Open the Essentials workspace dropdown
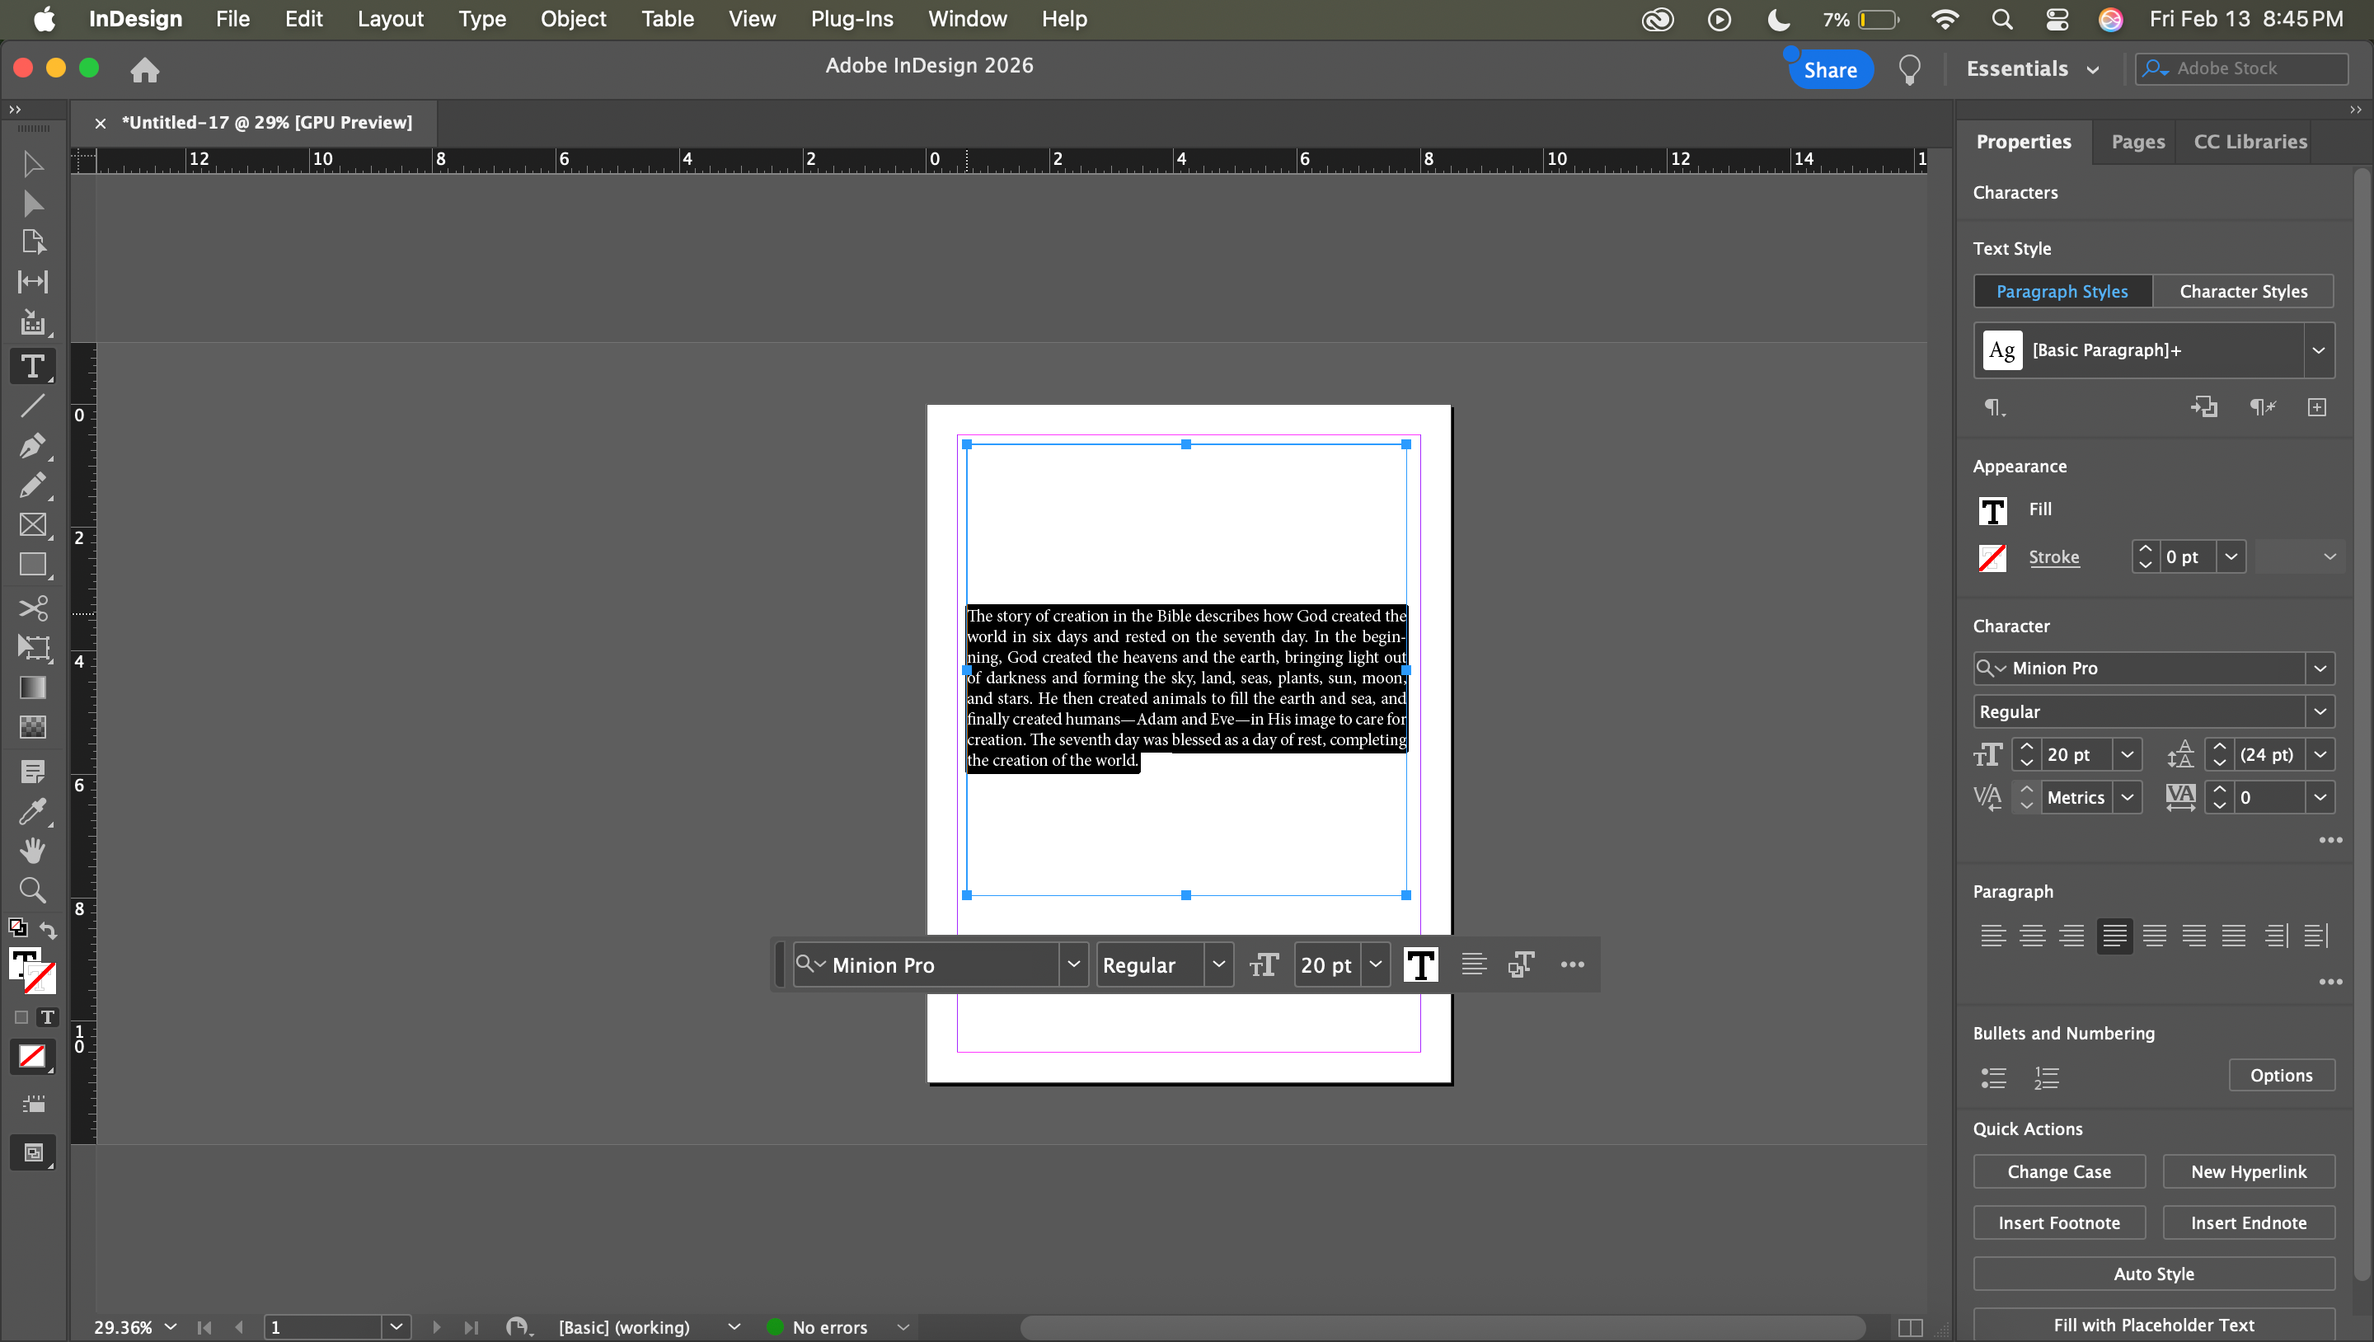 2034,69
